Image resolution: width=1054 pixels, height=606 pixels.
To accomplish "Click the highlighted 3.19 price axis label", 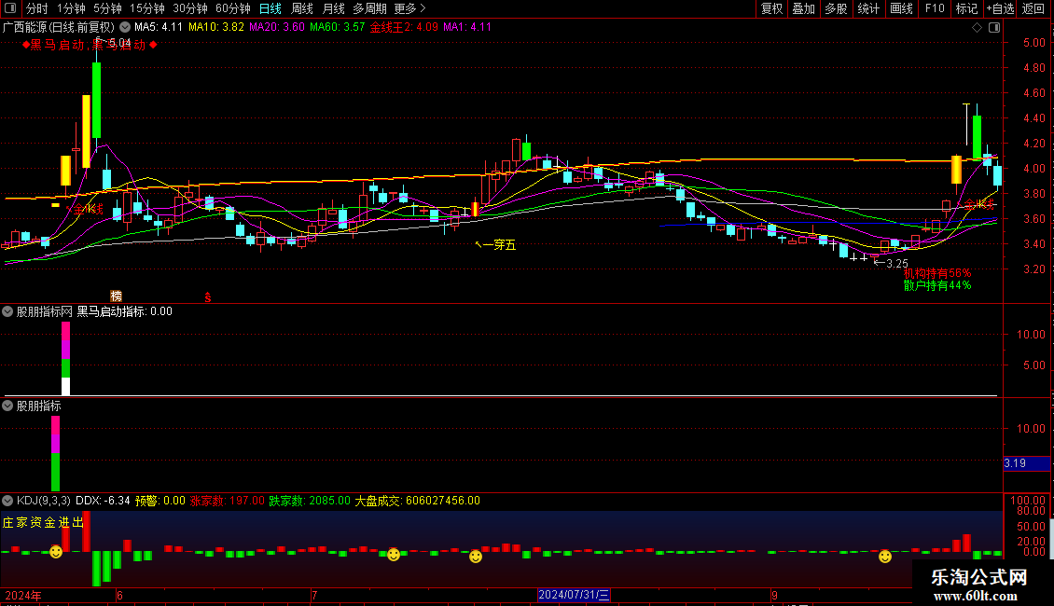I will click(1026, 463).
